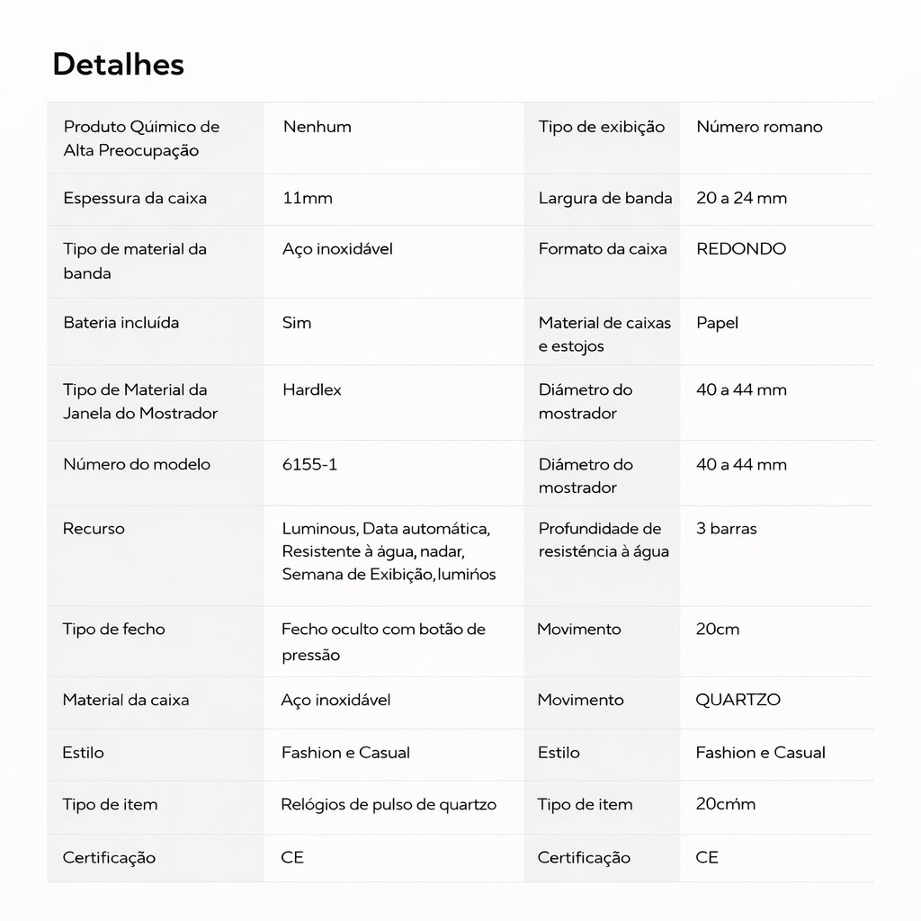The height and width of the screenshot is (921, 921).
Task: Click the 3 barras water resistance value
Action: tap(726, 528)
